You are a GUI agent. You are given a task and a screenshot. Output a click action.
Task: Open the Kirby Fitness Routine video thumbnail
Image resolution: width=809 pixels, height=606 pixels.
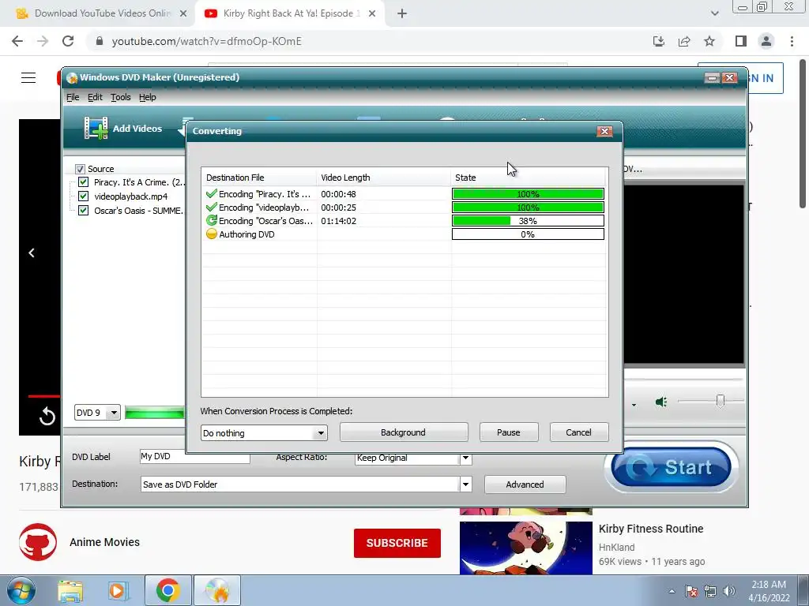click(x=525, y=548)
